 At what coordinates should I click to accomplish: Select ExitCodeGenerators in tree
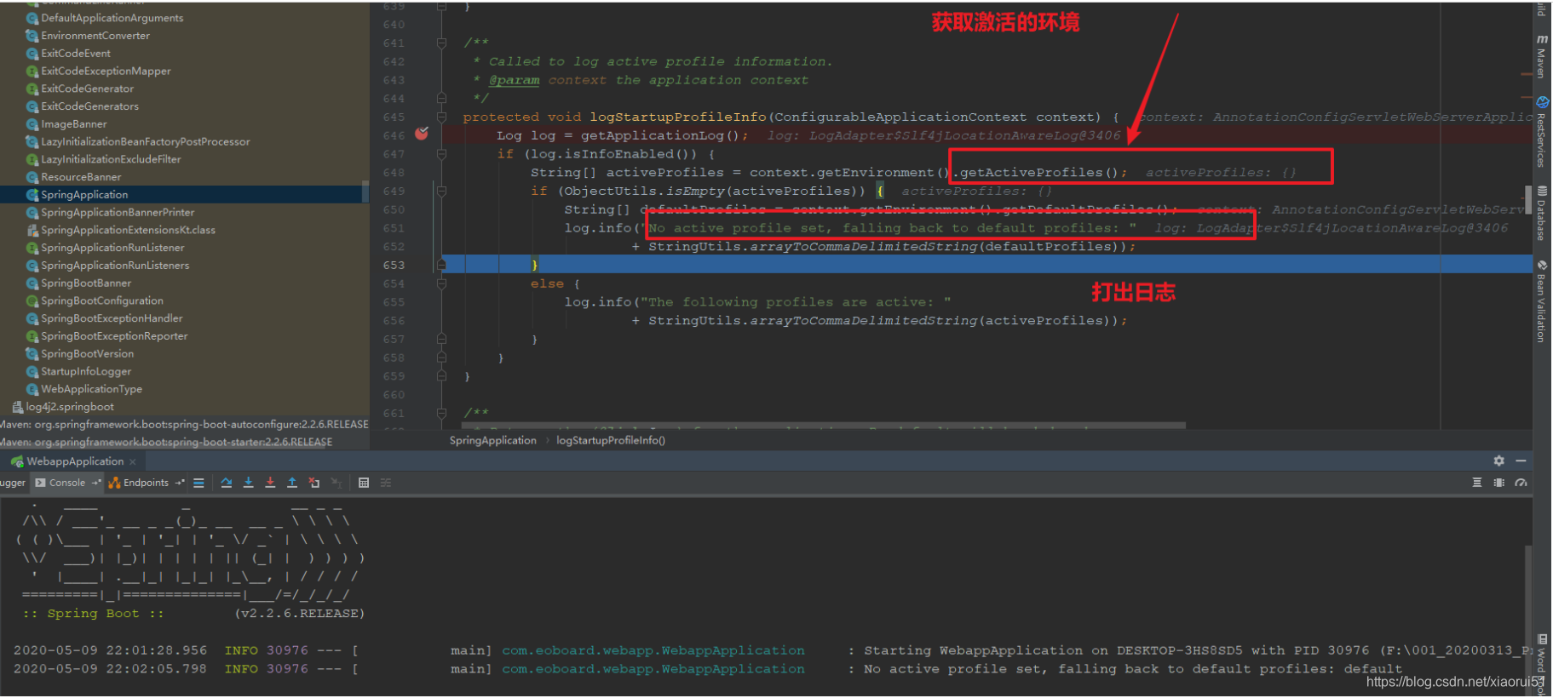[89, 106]
